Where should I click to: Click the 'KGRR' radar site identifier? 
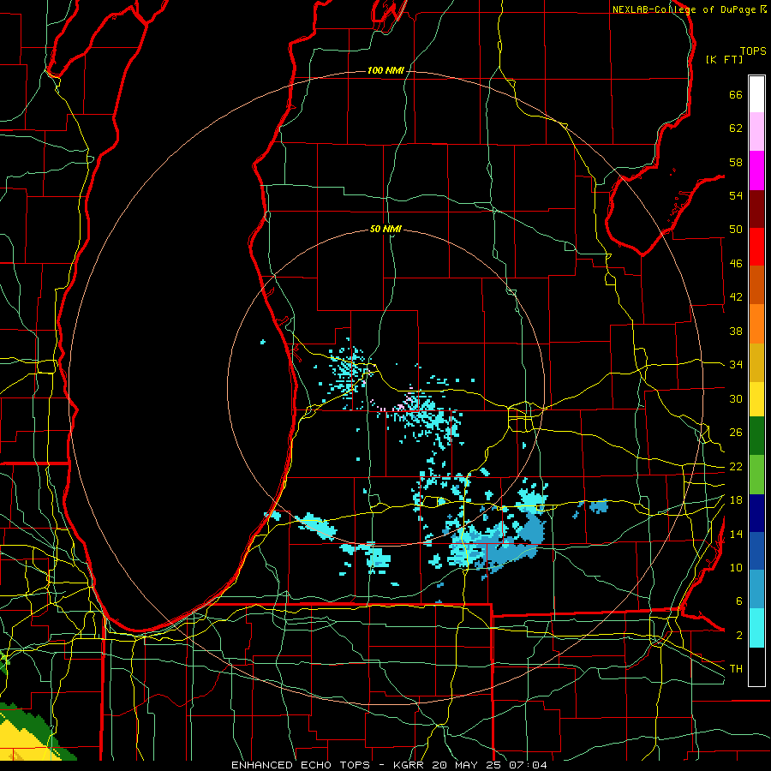point(409,765)
